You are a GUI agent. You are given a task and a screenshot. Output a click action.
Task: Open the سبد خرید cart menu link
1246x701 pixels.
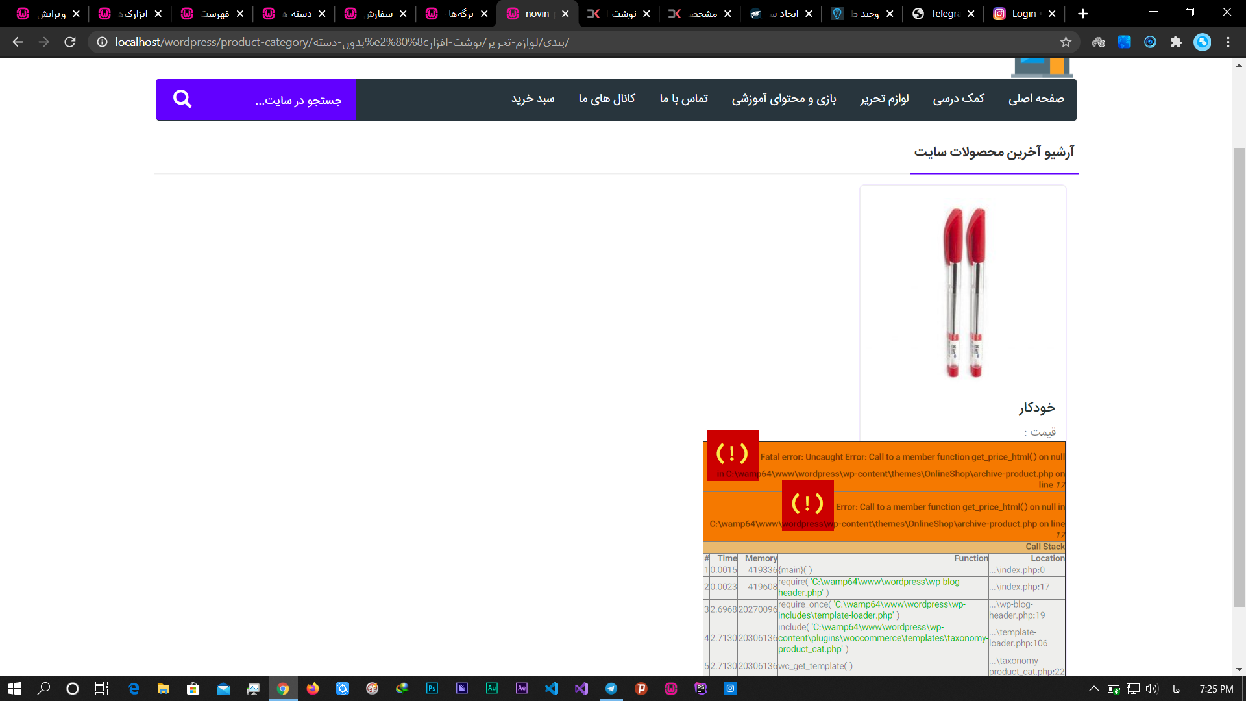(x=532, y=99)
